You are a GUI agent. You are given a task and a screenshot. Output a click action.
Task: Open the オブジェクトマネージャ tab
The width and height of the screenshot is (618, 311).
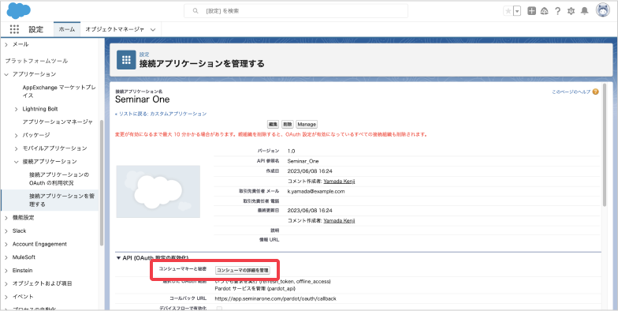tap(115, 29)
